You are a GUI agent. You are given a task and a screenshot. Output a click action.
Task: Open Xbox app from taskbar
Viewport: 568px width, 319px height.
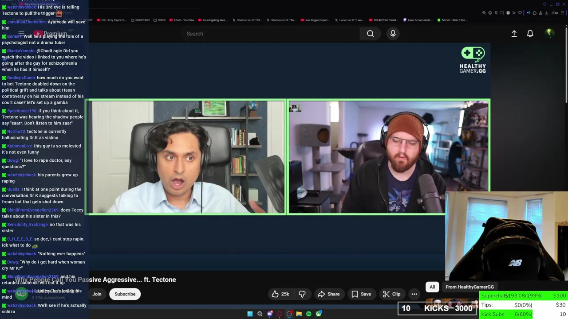tap(319, 314)
